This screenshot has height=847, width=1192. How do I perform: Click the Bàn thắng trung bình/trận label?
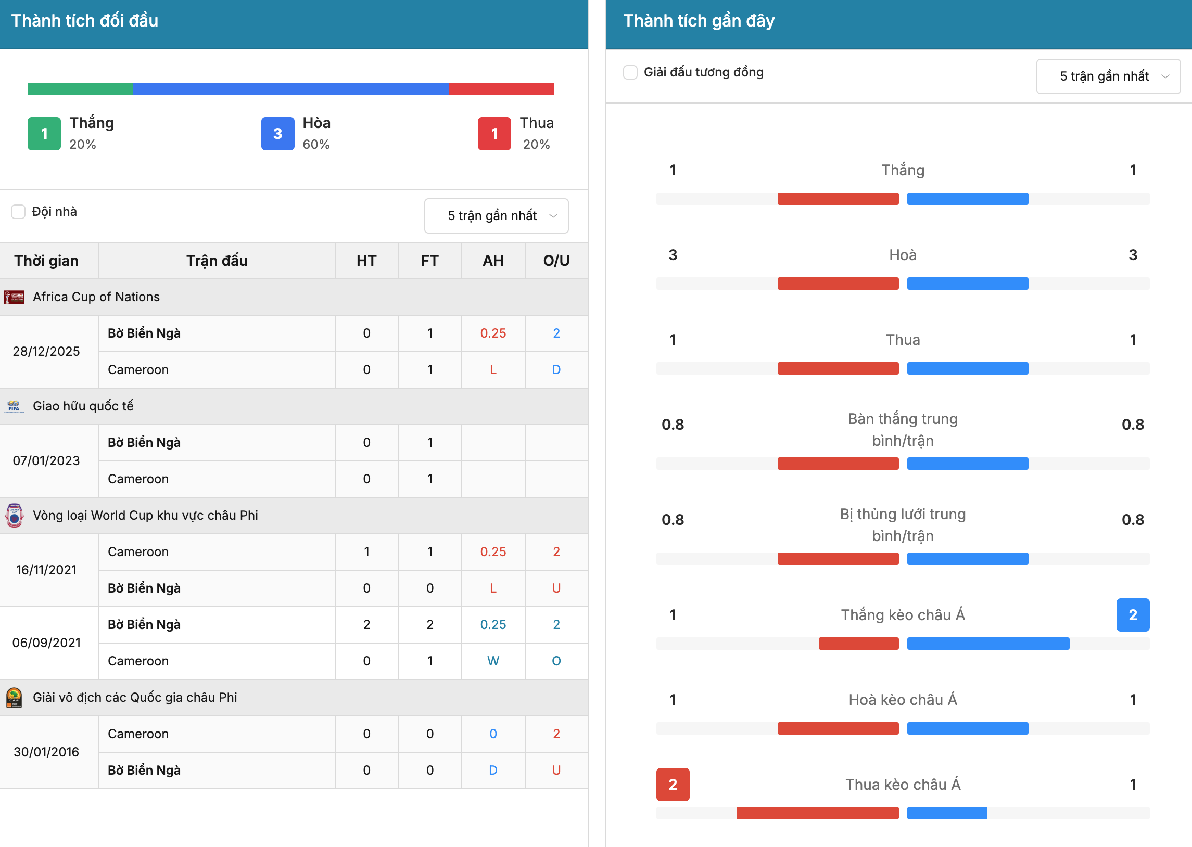click(903, 430)
